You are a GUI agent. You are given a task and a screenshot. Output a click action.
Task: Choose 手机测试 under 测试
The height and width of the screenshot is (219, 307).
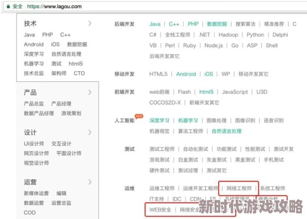coord(274,160)
